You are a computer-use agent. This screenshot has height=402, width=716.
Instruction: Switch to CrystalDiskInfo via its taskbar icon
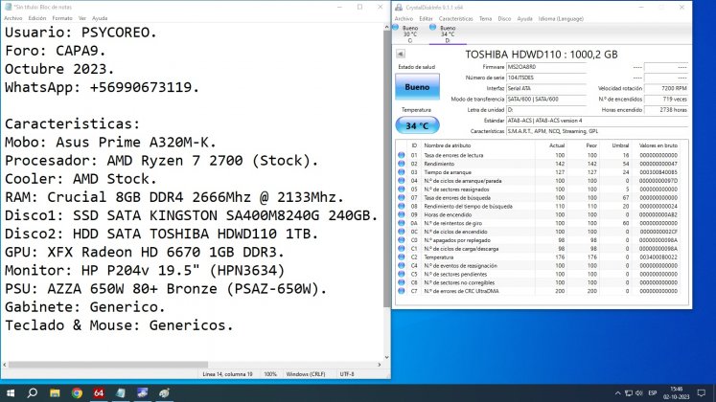143,392
